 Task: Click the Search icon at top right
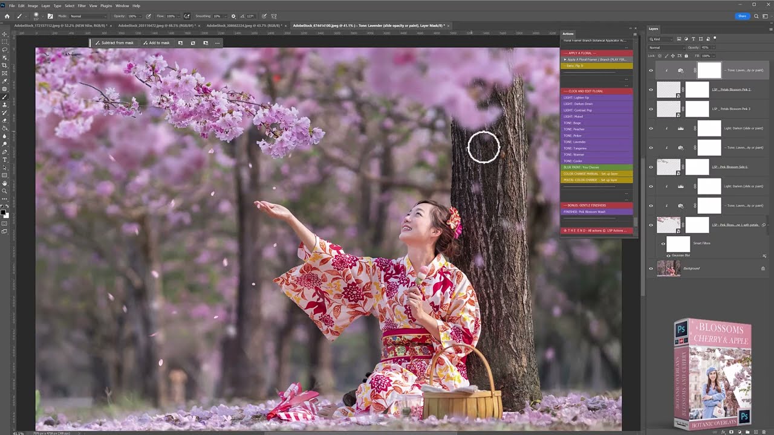(x=756, y=16)
